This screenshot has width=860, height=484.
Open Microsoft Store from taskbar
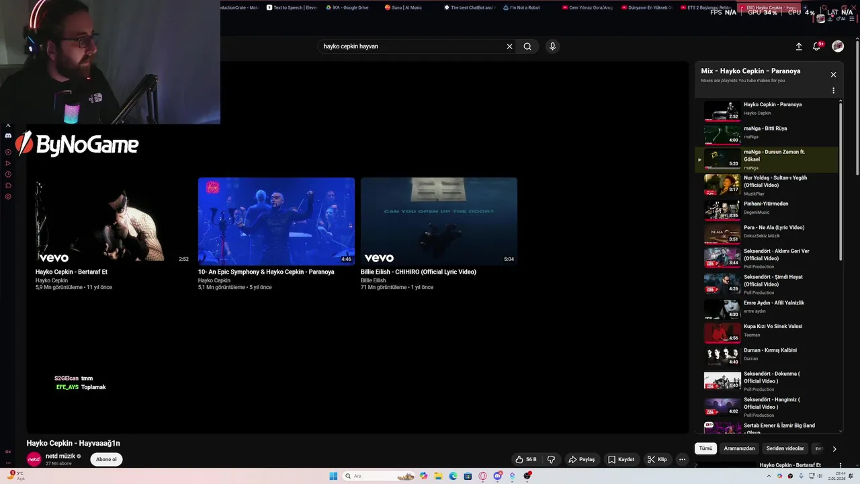[468, 476]
